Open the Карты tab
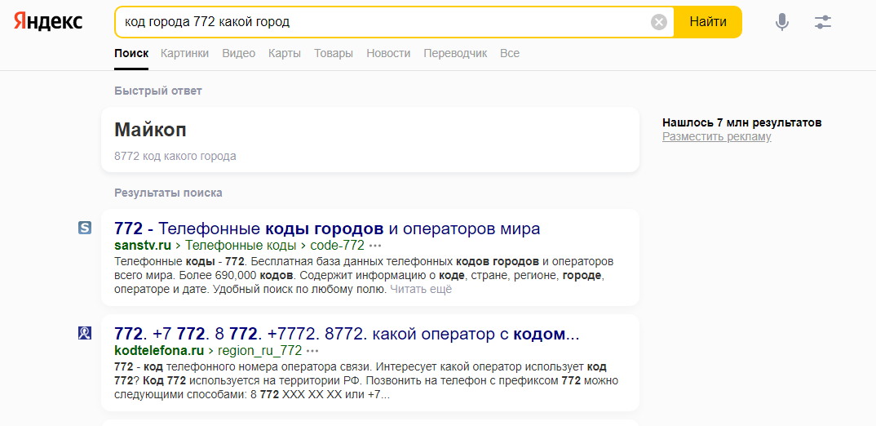Image resolution: width=876 pixels, height=426 pixels. click(x=285, y=54)
